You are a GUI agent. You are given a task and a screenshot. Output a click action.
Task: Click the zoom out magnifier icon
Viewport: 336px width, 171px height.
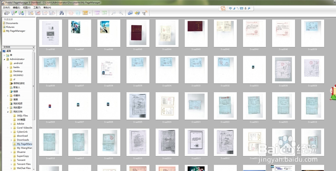tap(114, 13)
